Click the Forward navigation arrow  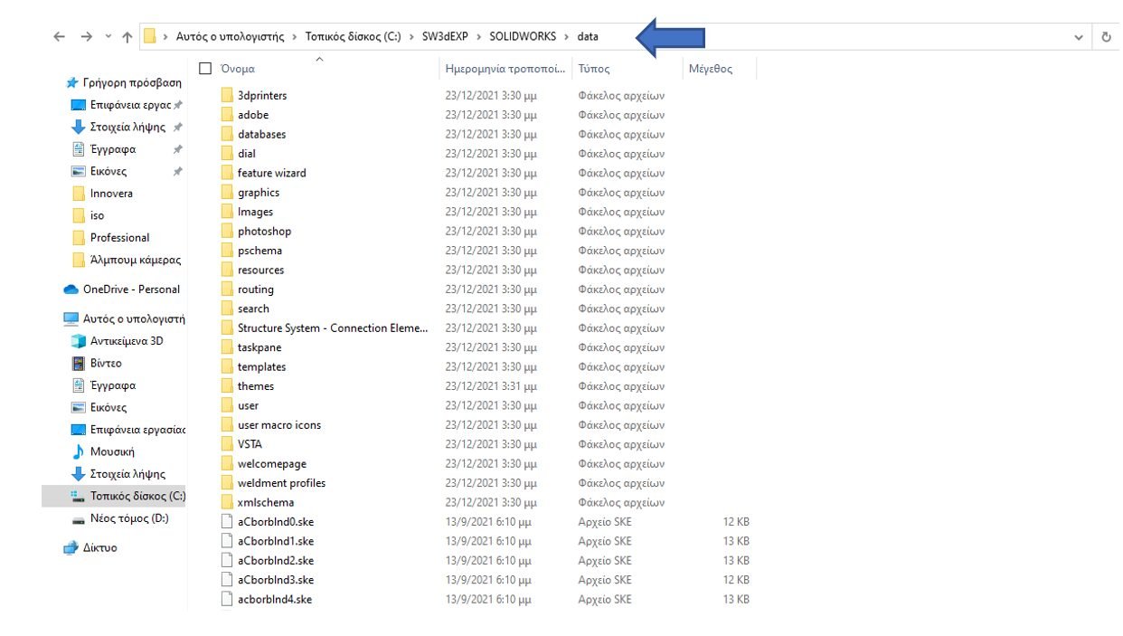tap(86, 37)
